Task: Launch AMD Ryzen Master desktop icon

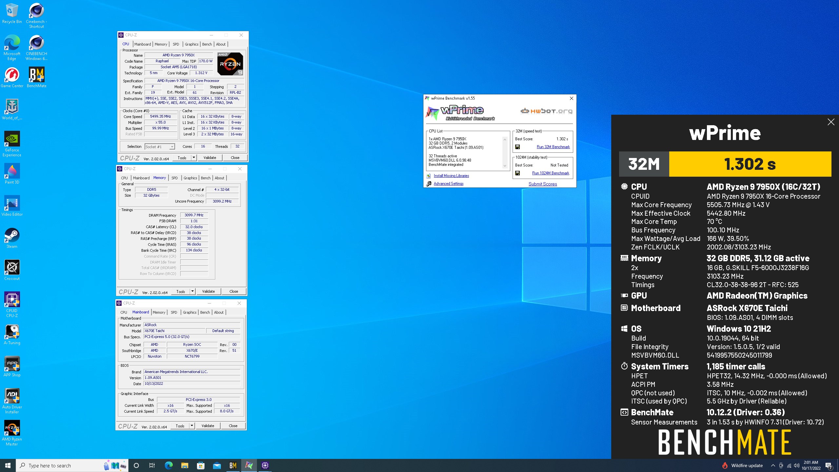Action: 12,433
